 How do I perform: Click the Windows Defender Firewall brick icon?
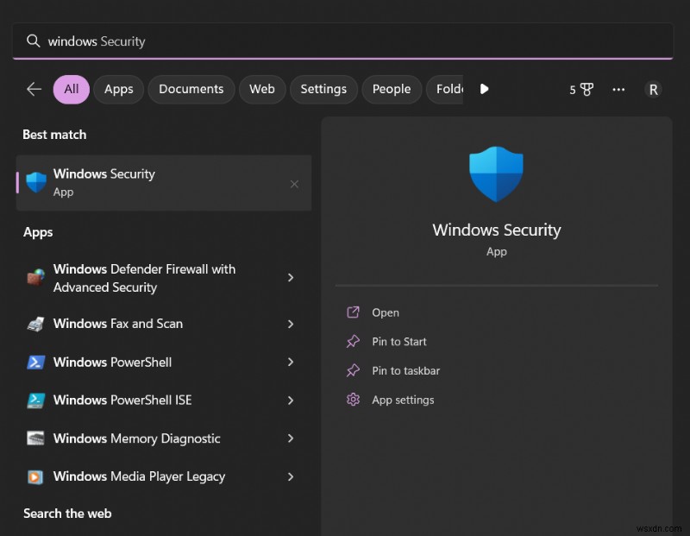(35, 277)
